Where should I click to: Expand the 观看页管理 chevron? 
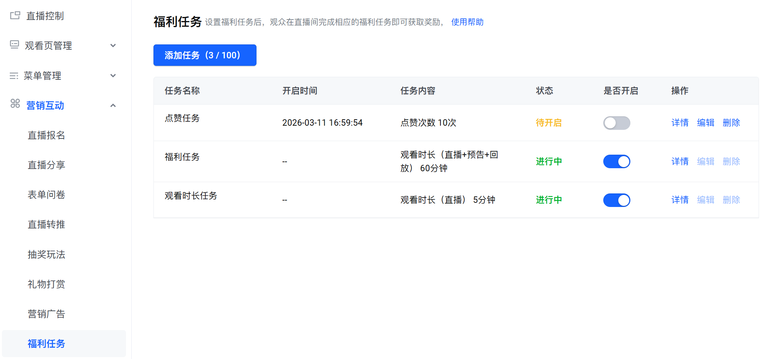click(x=113, y=46)
